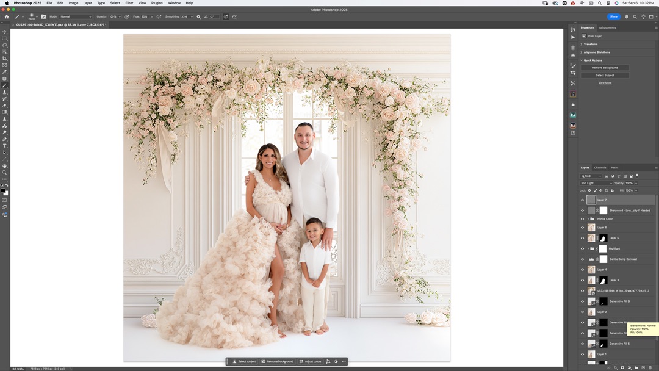This screenshot has height=371, width=659.
Task: Open the Plugins menu
Action: tap(157, 3)
